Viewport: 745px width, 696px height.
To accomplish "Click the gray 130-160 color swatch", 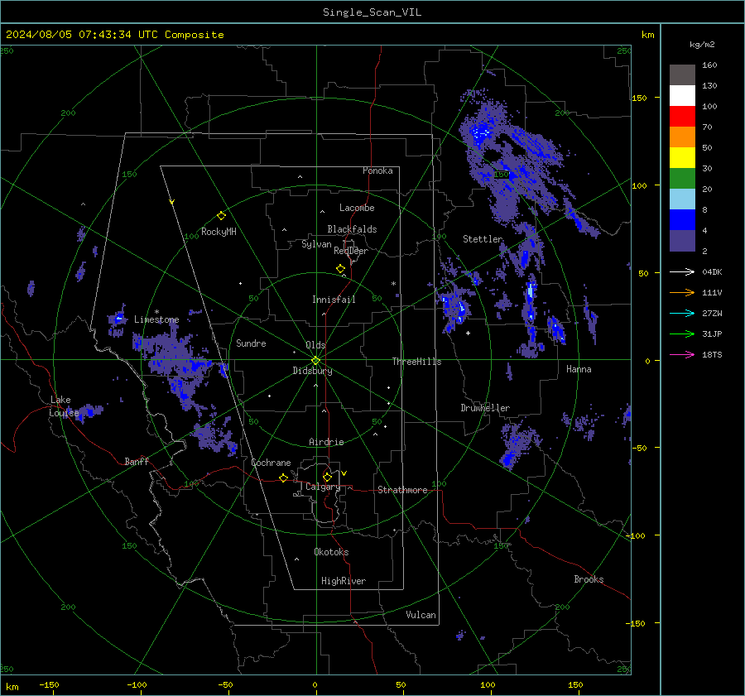I will [x=682, y=75].
